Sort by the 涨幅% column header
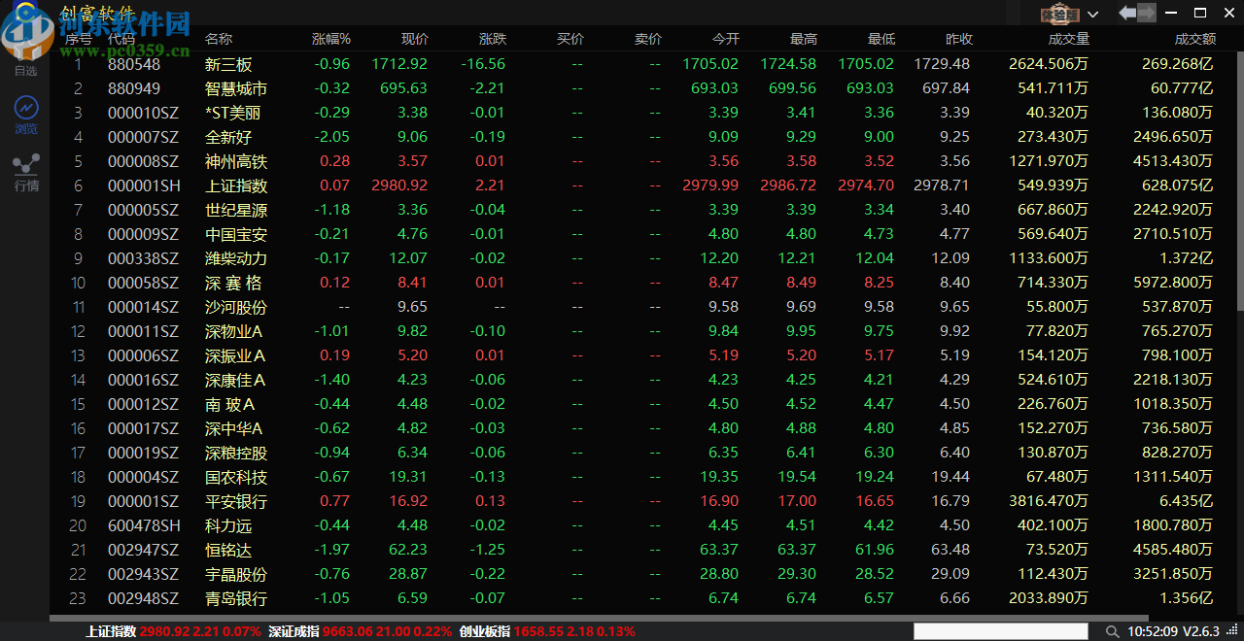 tap(330, 39)
